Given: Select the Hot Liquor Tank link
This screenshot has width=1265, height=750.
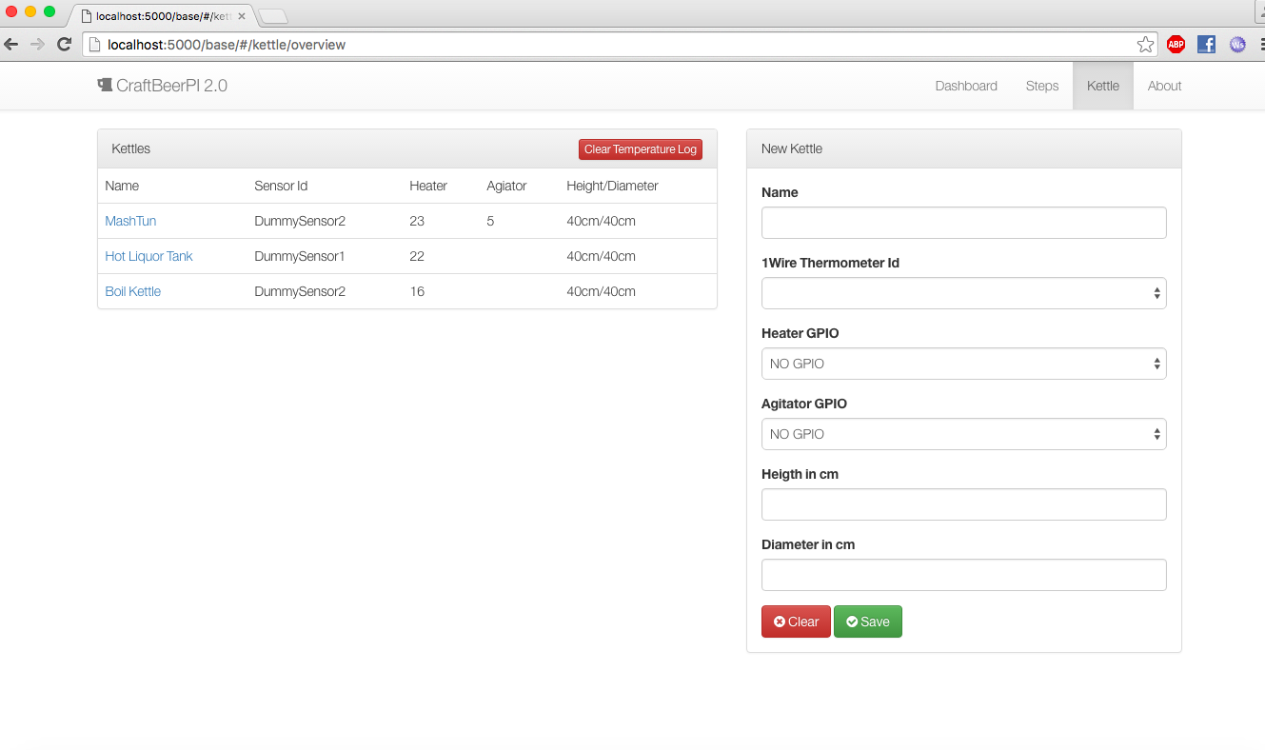Looking at the screenshot, I should [x=148, y=256].
